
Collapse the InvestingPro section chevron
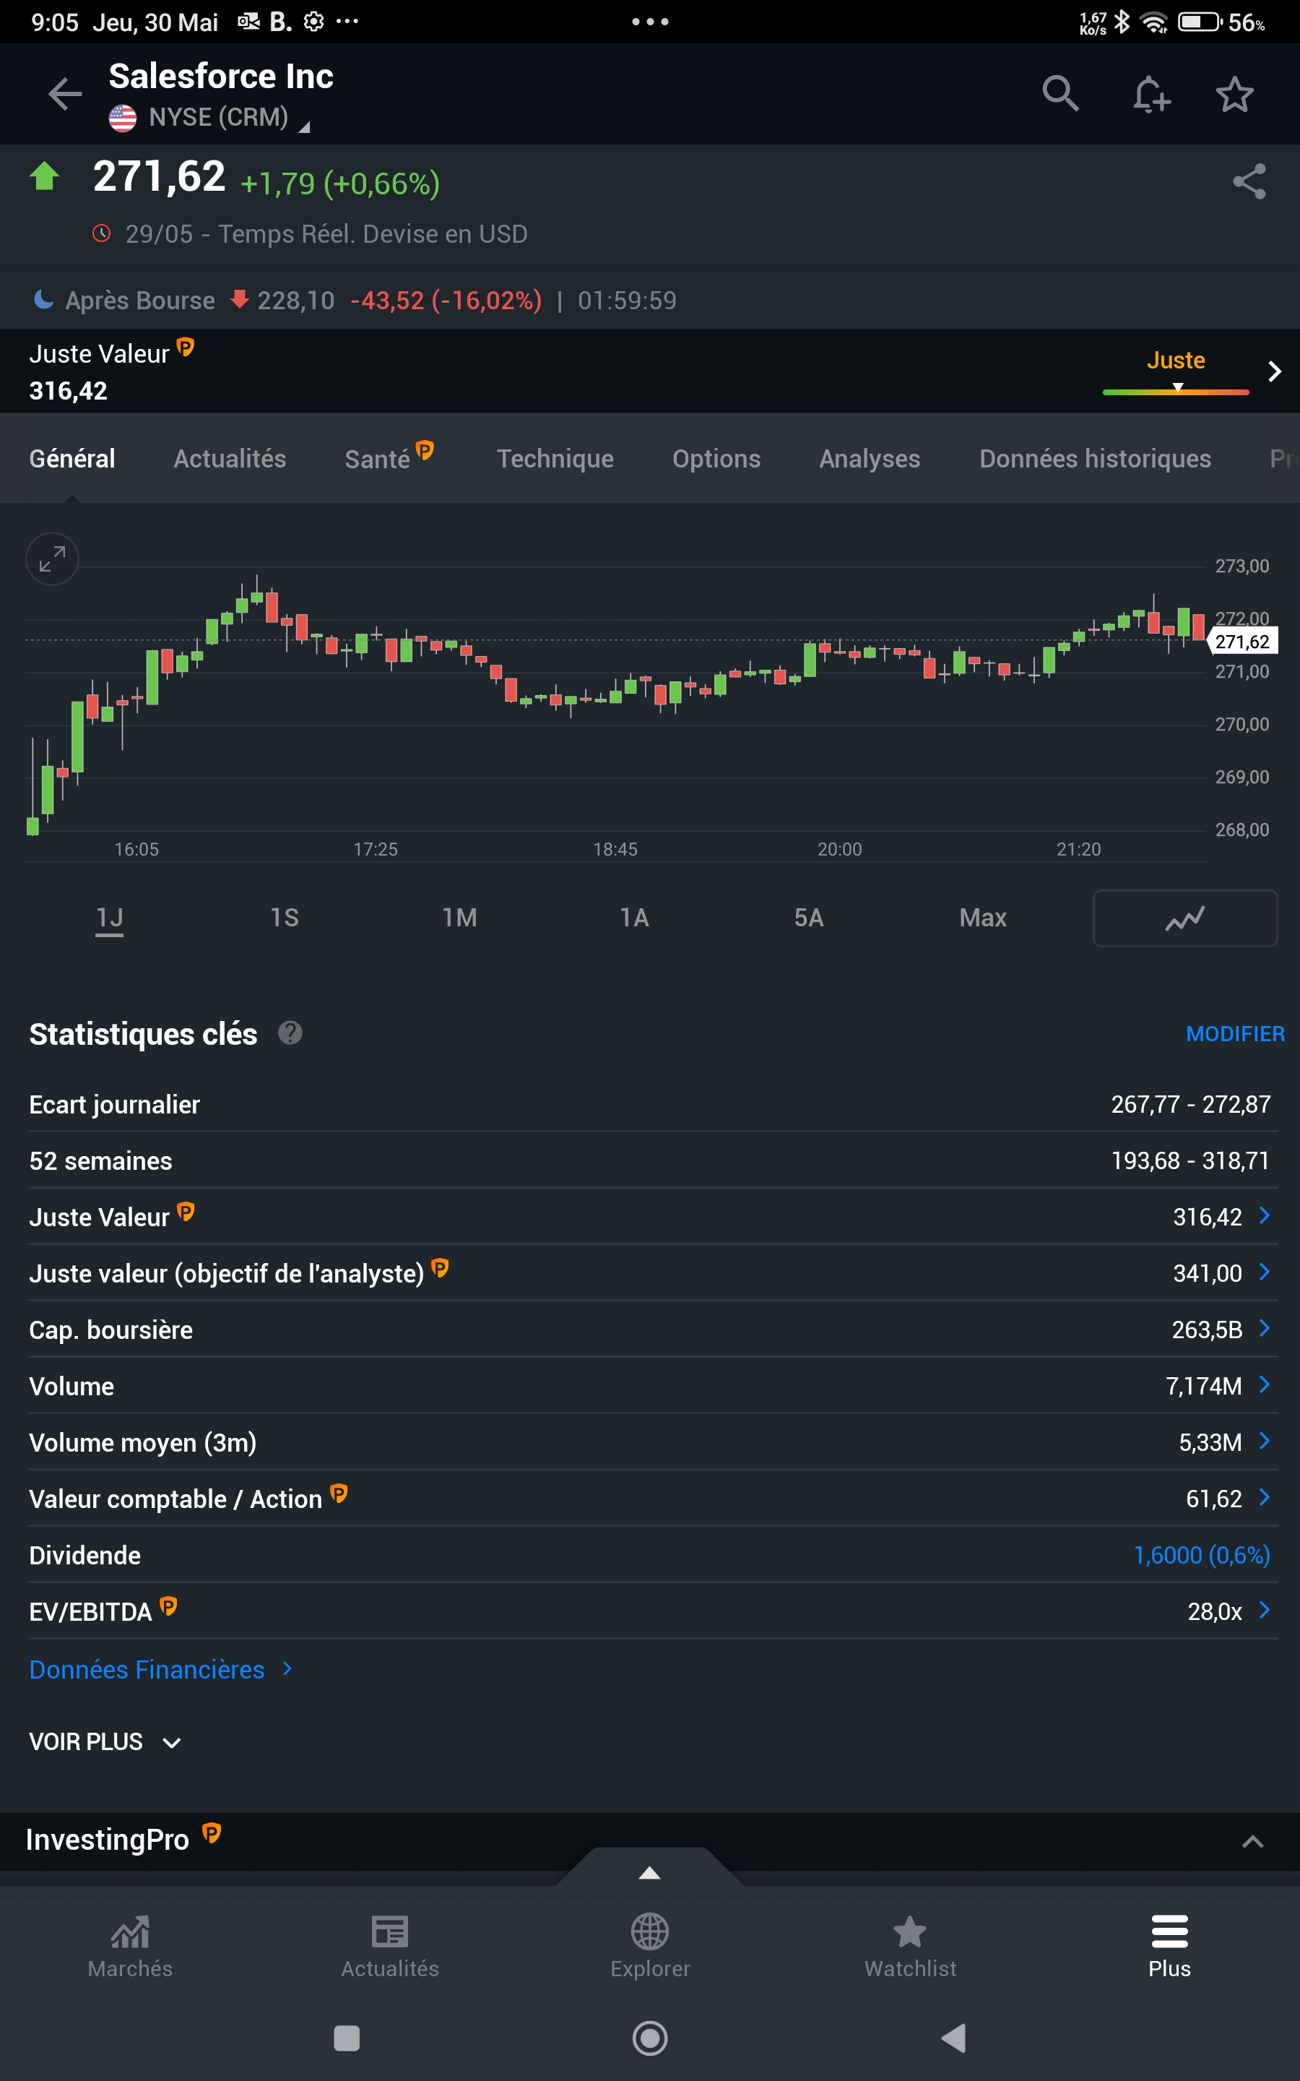point(1253,1841)
